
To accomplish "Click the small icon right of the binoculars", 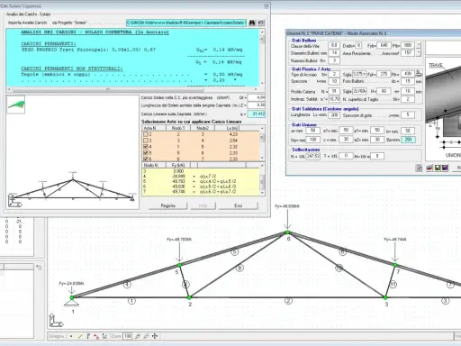I will click(260, 23).
